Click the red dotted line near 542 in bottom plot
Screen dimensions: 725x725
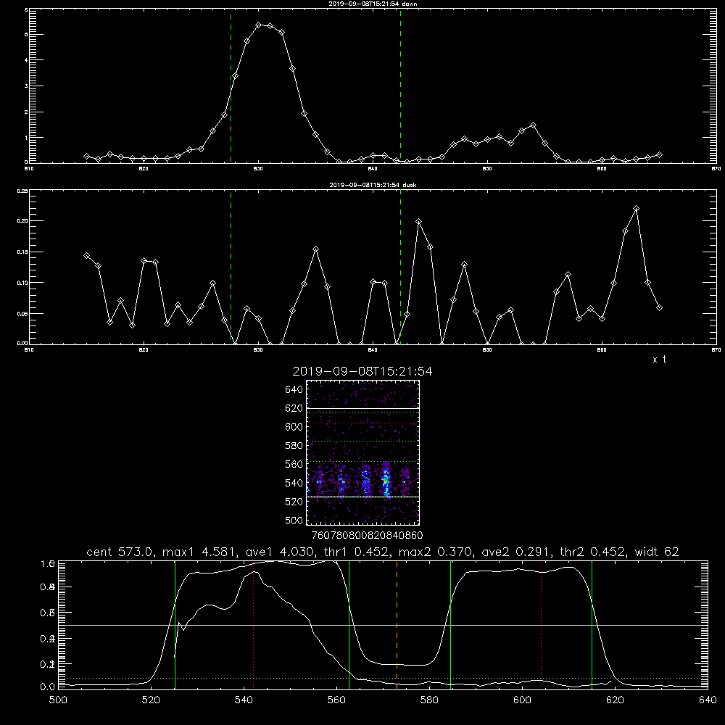[253, 625]
